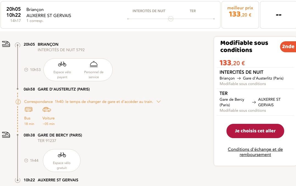This screenshot has width=296, height=186.
Task: Click the train icon beside Gare de Bercy
Action: (x=6, y=135)
